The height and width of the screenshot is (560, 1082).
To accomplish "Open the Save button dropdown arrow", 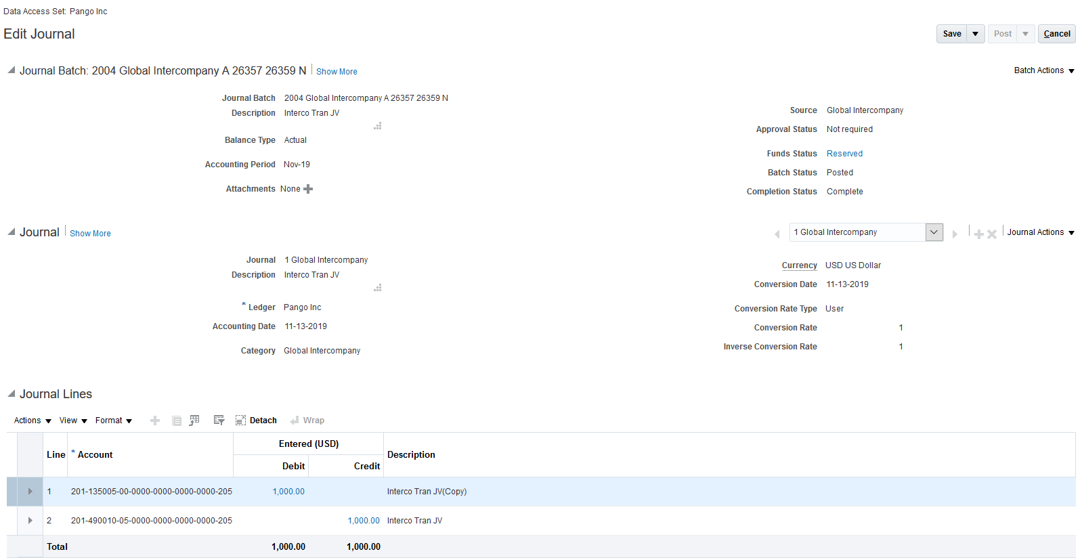I will pyautogui.click(x=975, y=34).
